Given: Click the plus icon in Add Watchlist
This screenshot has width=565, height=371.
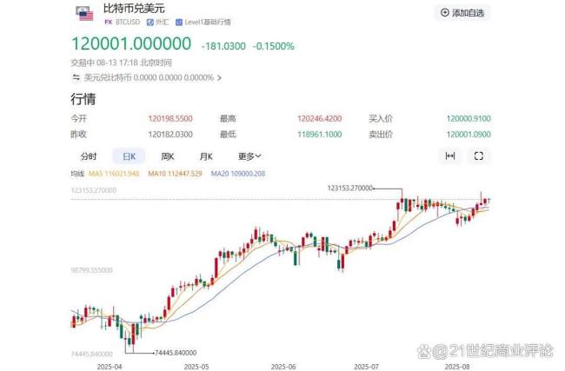Looking at the screenshot, I should tap(445, 13).
